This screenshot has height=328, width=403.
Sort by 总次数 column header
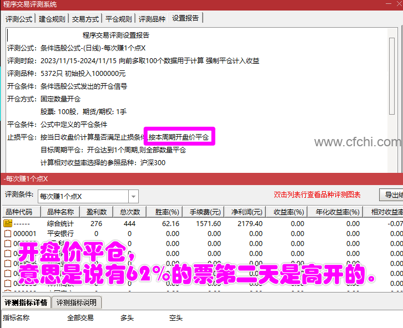click(x=130, y=212)
